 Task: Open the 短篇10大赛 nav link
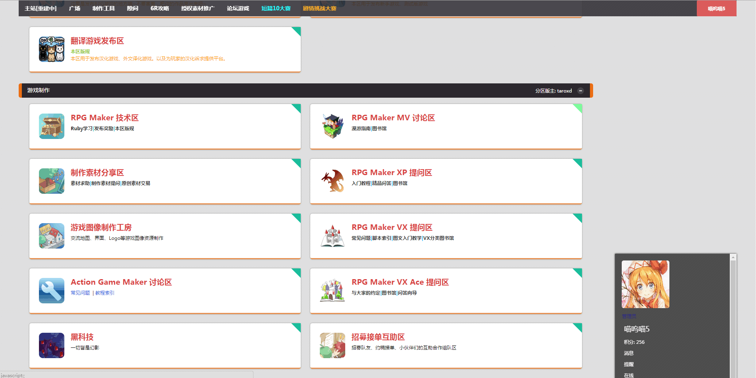point(276,8)
